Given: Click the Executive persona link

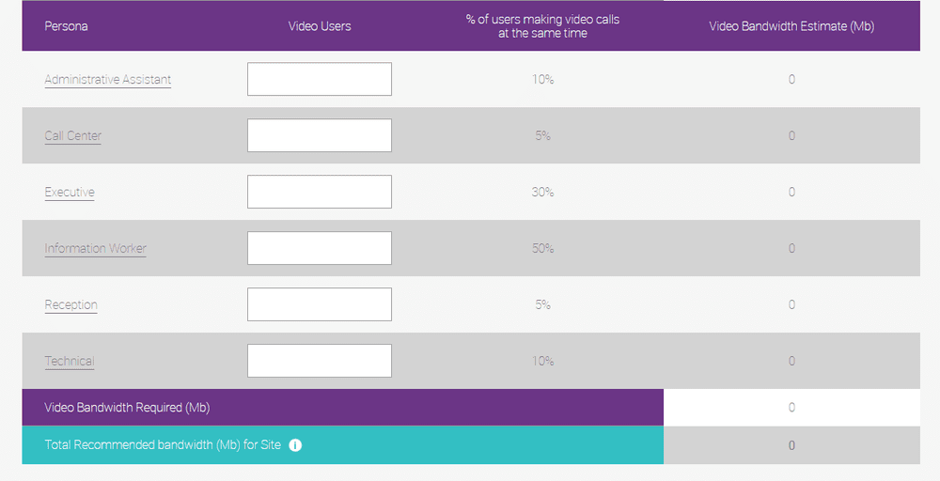Looking at the screenshot, I should coord(70,193).
